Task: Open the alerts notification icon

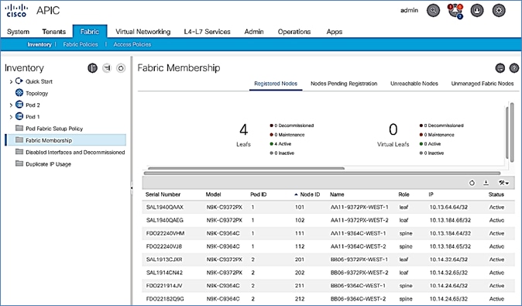Action: [455, 11]
